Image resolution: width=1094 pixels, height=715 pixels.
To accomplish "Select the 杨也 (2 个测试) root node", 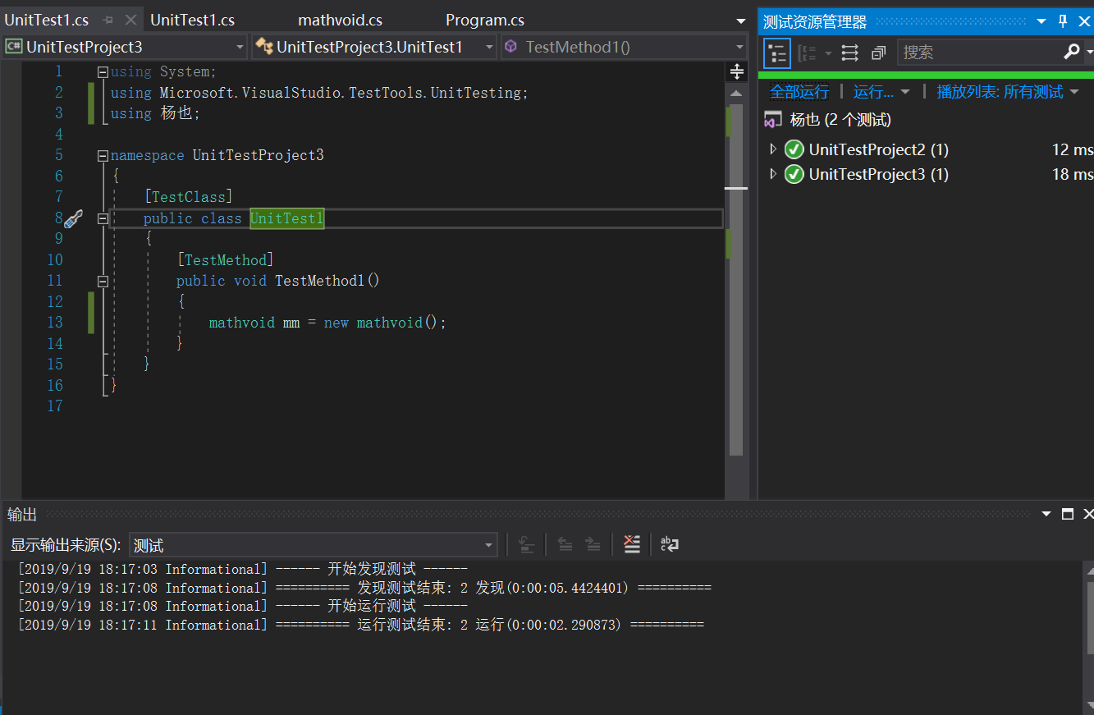I will pos(840,120).
